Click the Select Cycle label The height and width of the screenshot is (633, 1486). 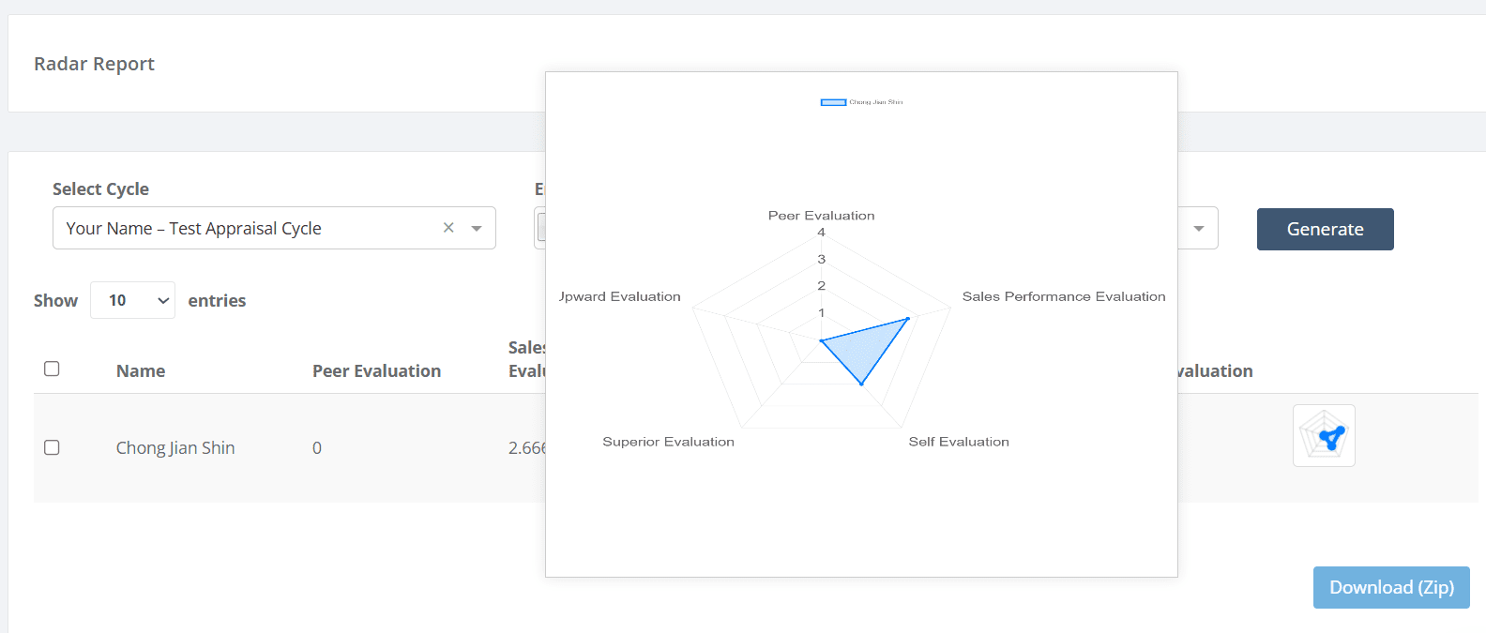100,188
